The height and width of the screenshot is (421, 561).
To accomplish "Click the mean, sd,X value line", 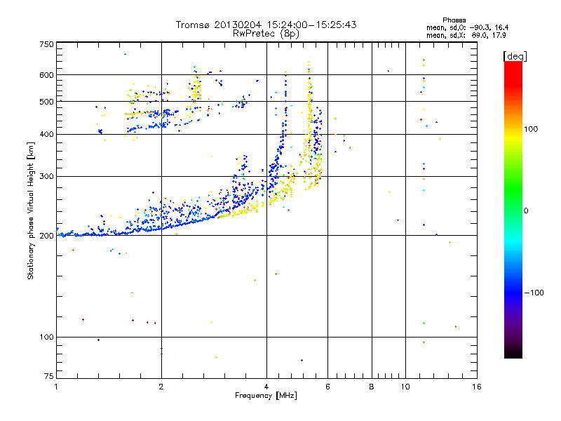I will tap(466, 35).
